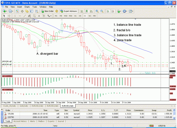Open the Templates icon

tap(130, 11)
